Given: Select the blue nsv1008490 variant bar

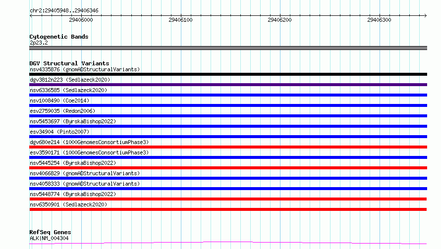Looking at the screenshot, I should pyautogui.click(x=228, y=105).
